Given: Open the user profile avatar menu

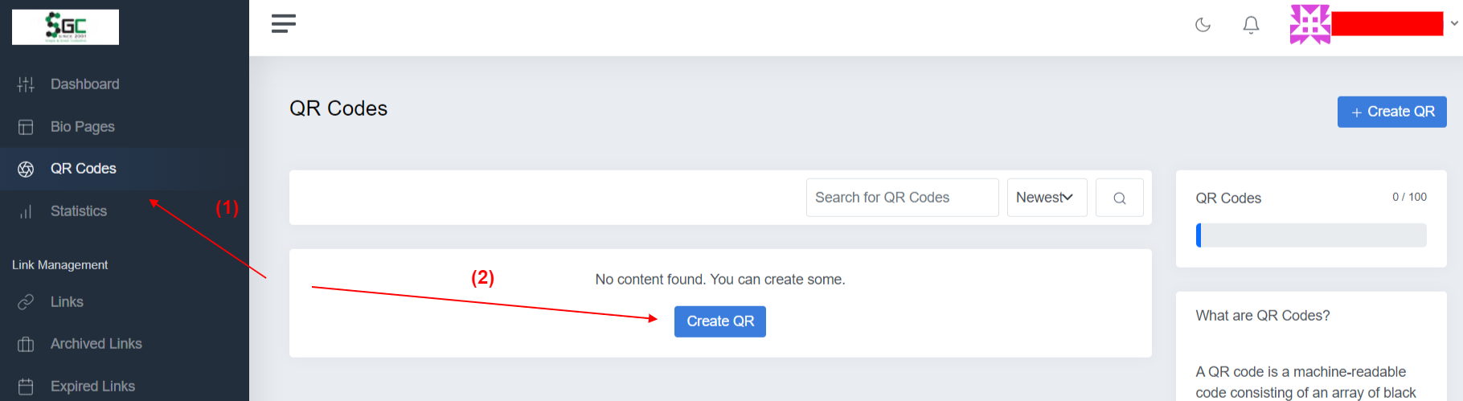Looking at the screenshot, I should click(1310, 24).
